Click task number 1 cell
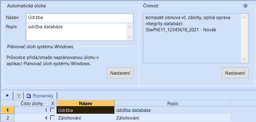The height and width of the screenshot is (122, 256). 32,110
